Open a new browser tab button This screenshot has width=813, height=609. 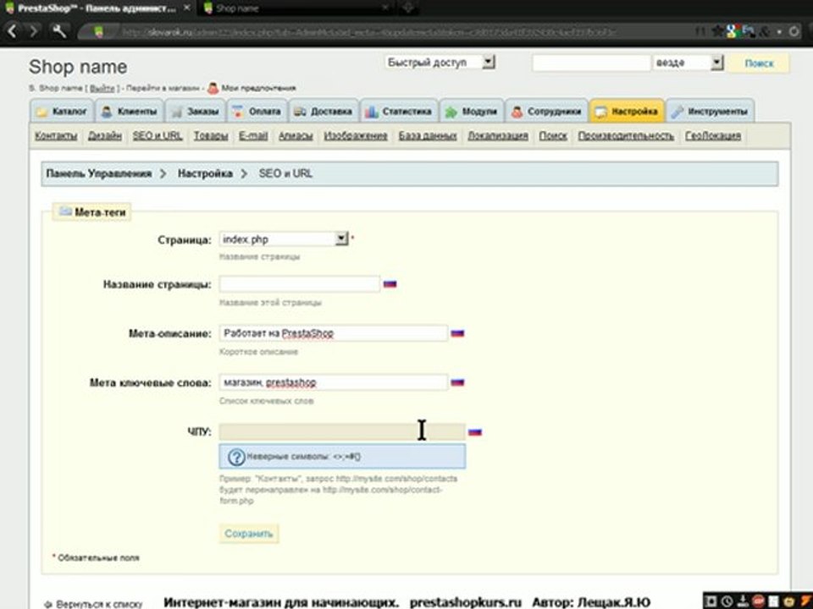pyautogui.click(x=408, y=8)
